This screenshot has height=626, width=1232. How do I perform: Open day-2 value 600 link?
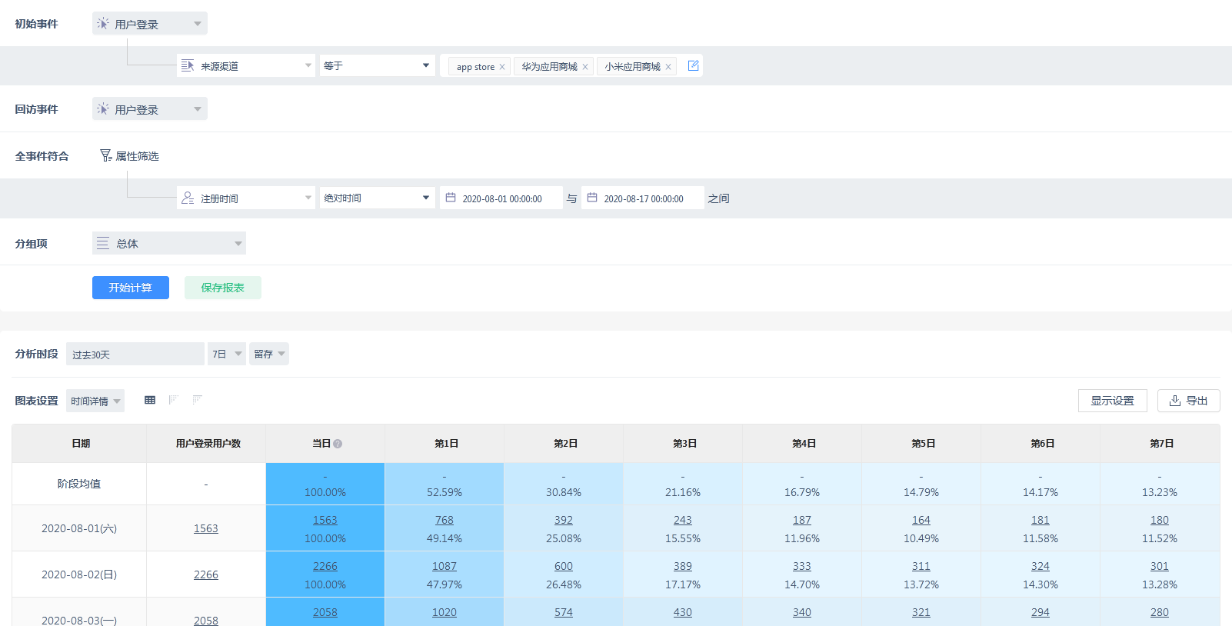click(564, 566)
